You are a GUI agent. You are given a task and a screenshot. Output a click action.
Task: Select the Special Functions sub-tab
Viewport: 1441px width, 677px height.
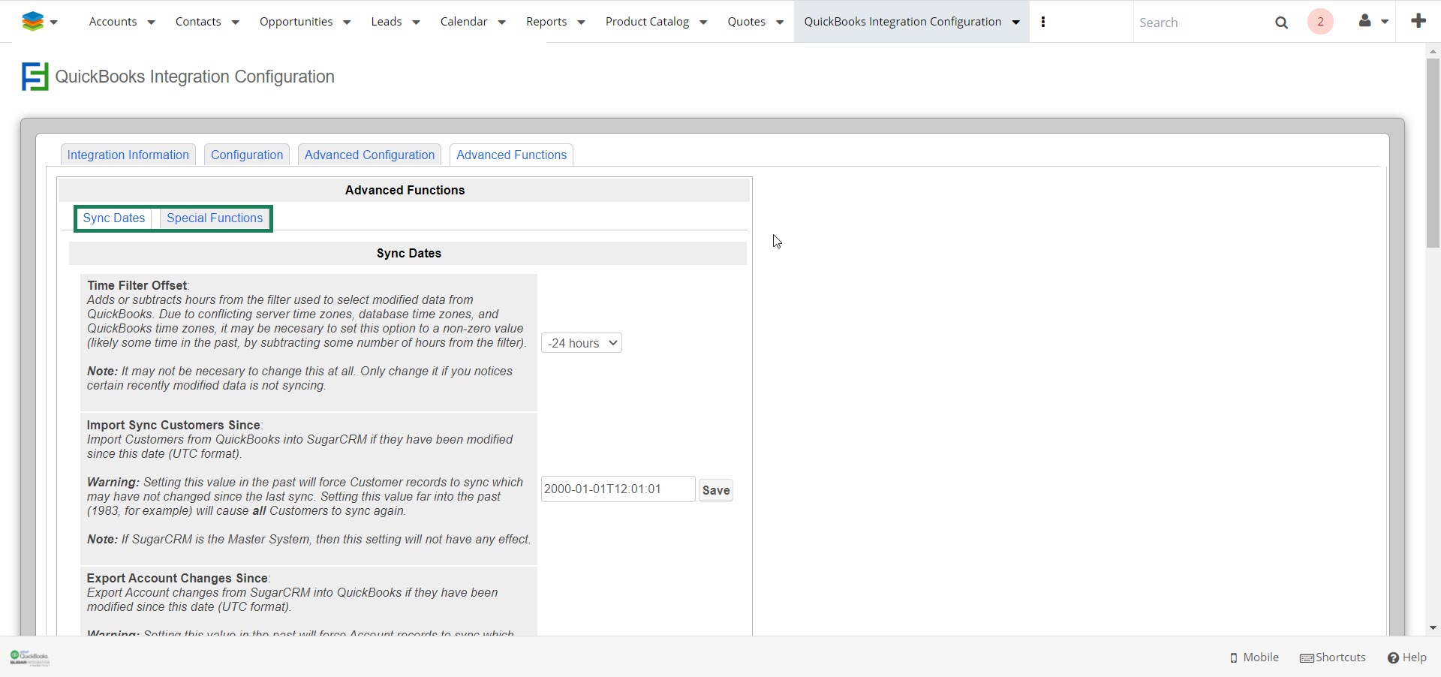(x=215, y=218)
